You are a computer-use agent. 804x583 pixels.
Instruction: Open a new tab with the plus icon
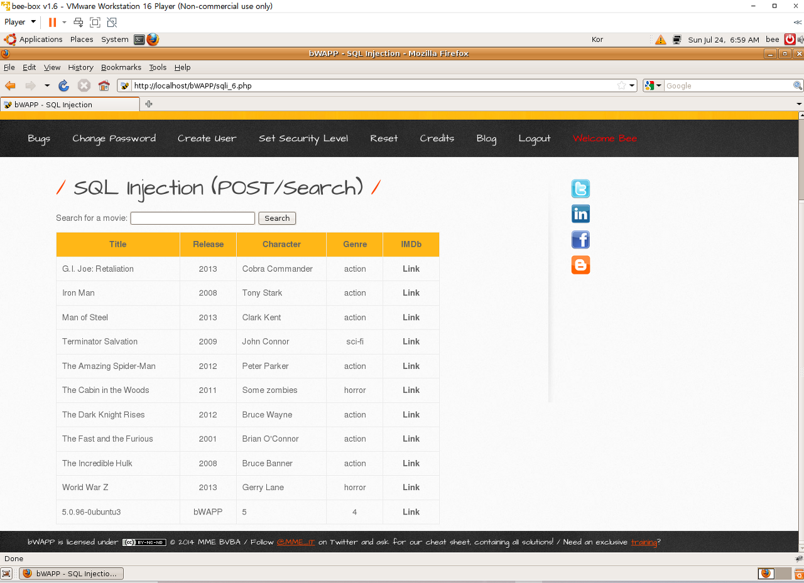(x=149, y=104)
